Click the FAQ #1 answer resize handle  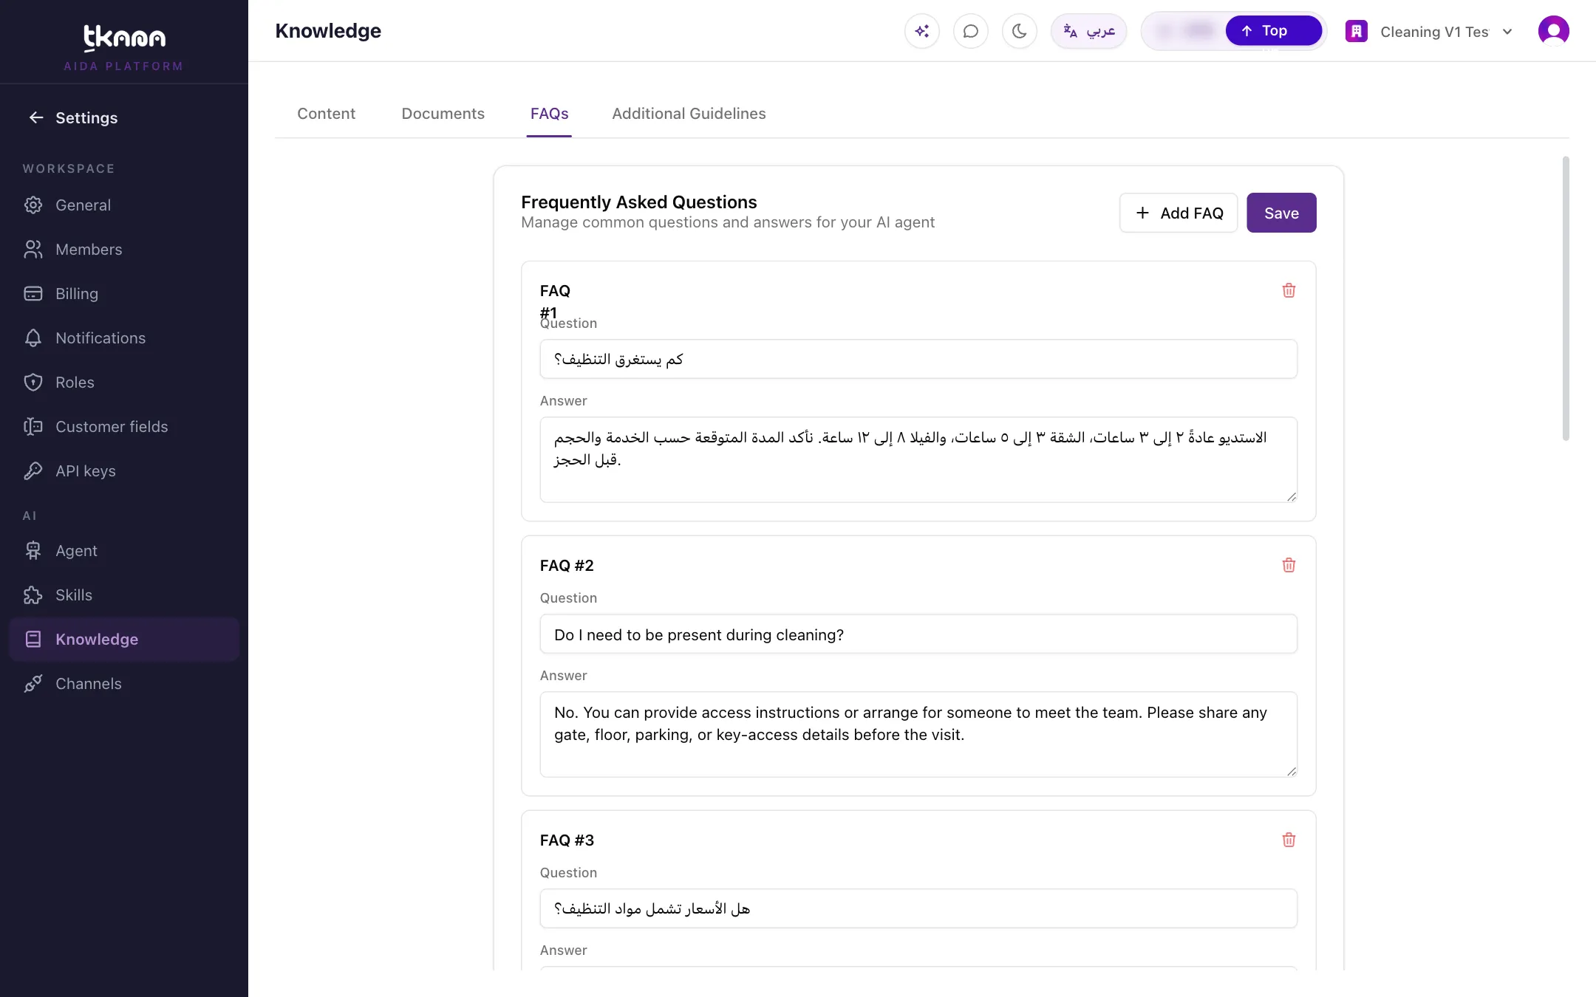1291,496
